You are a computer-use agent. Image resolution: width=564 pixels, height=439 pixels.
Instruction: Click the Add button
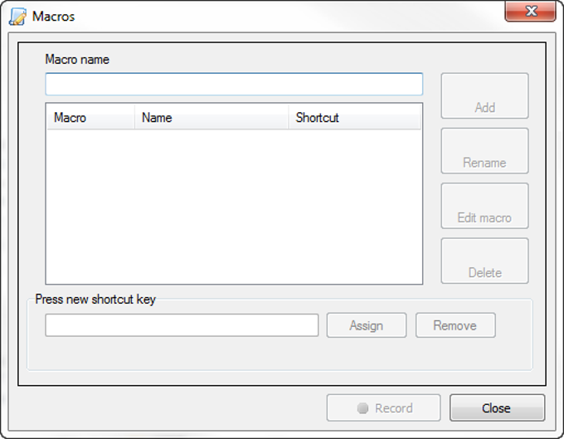click(484, 95)
